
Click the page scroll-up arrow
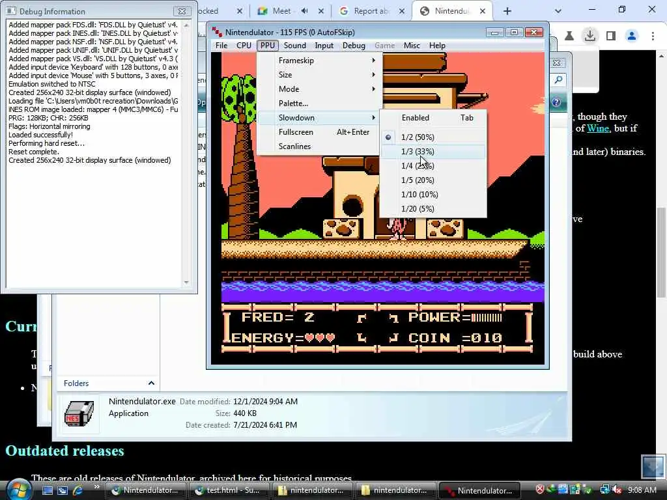(x=662, y=56)
